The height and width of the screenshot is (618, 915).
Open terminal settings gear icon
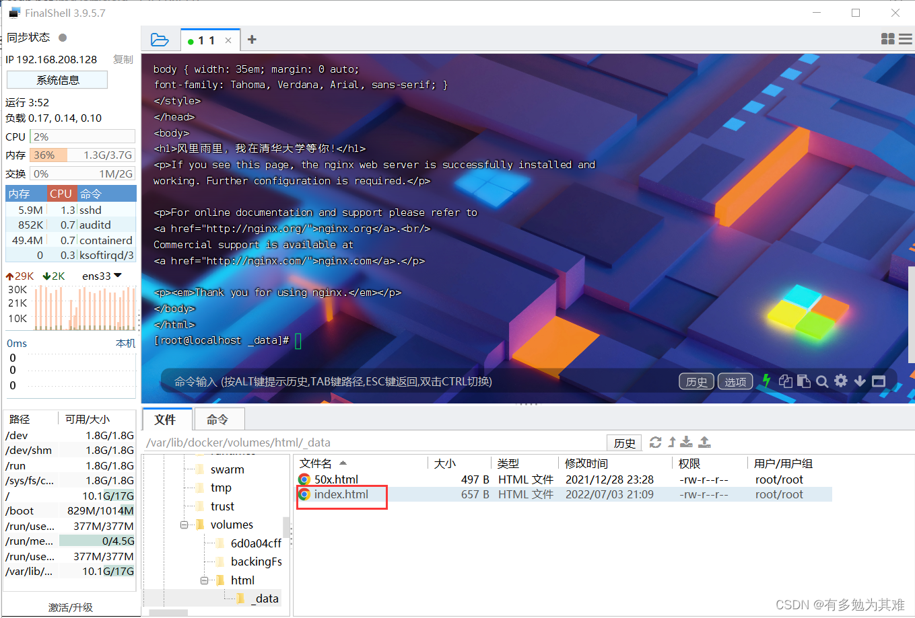(841, 381)
